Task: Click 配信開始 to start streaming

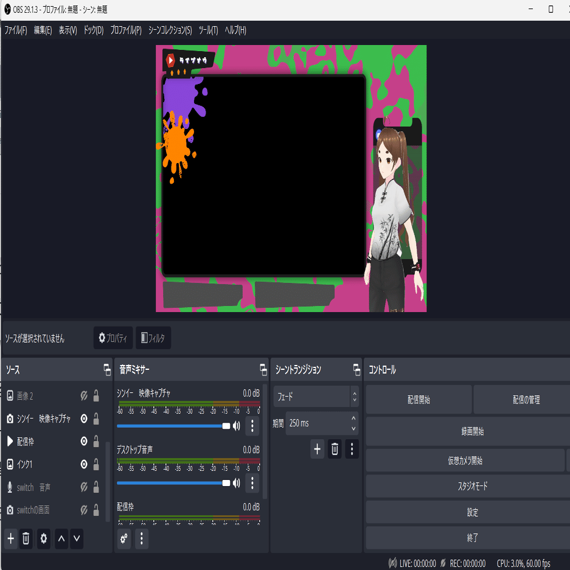Action: click(x=419, y=400)
